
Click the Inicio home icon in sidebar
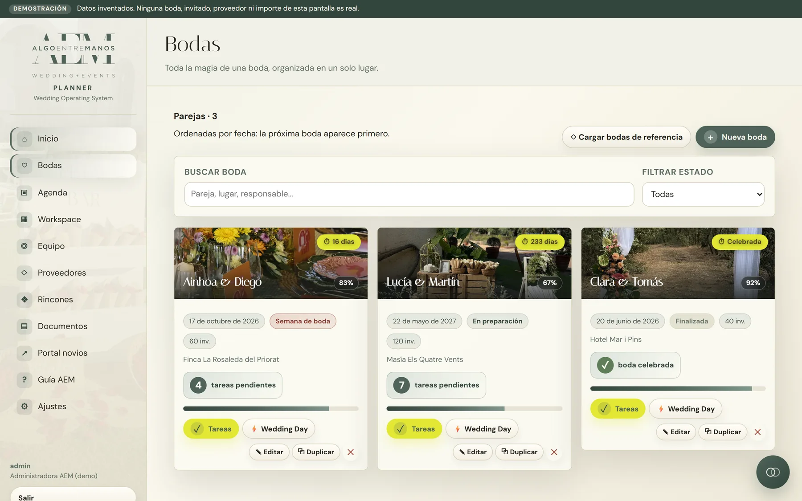[x=25, y=139]
